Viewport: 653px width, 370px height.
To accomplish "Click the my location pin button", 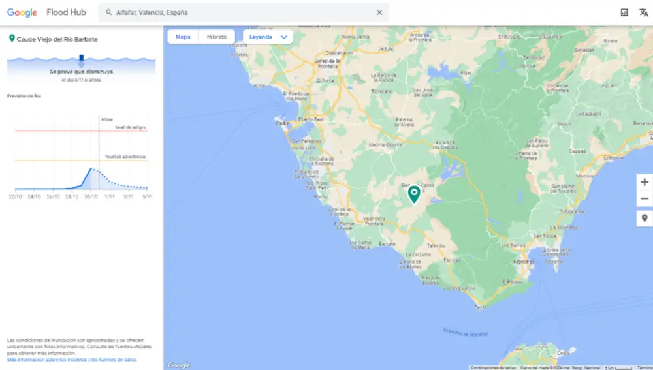I will [645, 218].
